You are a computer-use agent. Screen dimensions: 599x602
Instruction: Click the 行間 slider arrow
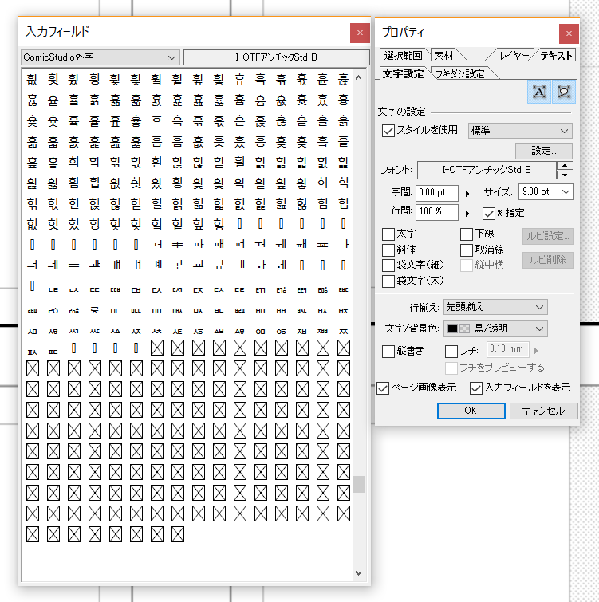point(467,213)
